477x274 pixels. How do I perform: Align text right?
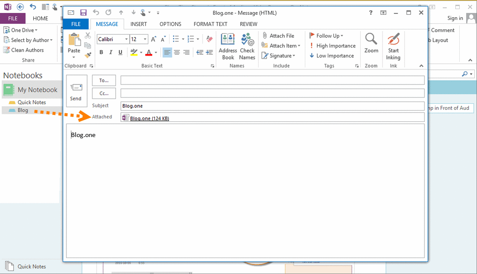(186, 52)
